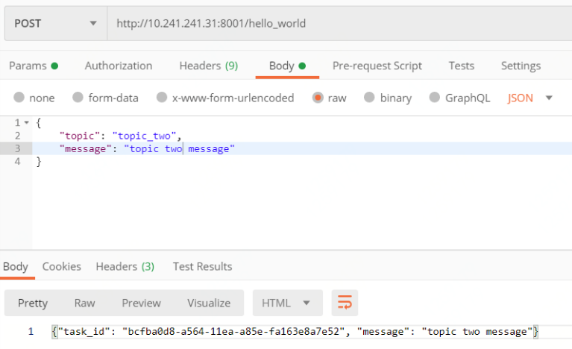Viewport: 572px width, 349px height.
Task: Click line number 1 in response gutter
Action: 31,332
